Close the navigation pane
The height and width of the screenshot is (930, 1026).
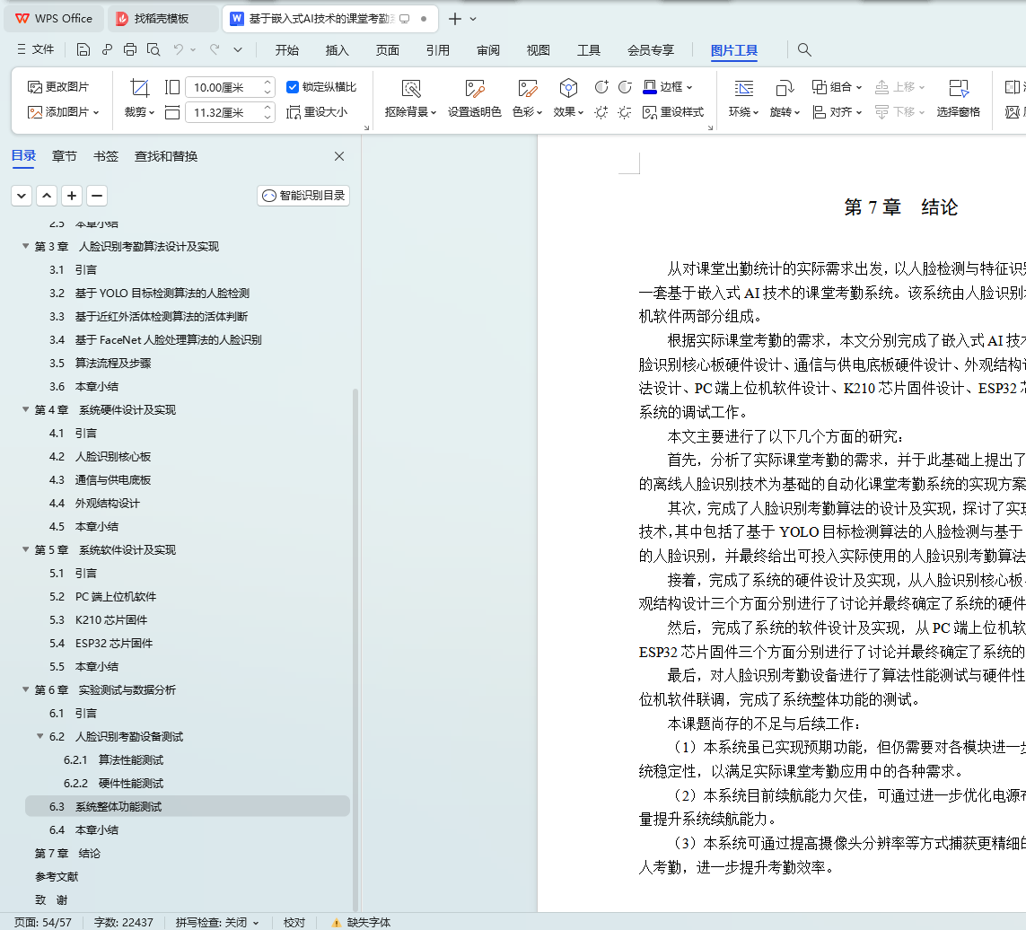(339, 156)
